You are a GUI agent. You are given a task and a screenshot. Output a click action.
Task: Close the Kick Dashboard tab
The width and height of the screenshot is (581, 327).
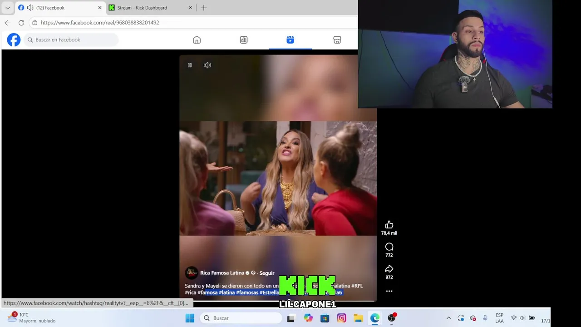coord(190,8)
